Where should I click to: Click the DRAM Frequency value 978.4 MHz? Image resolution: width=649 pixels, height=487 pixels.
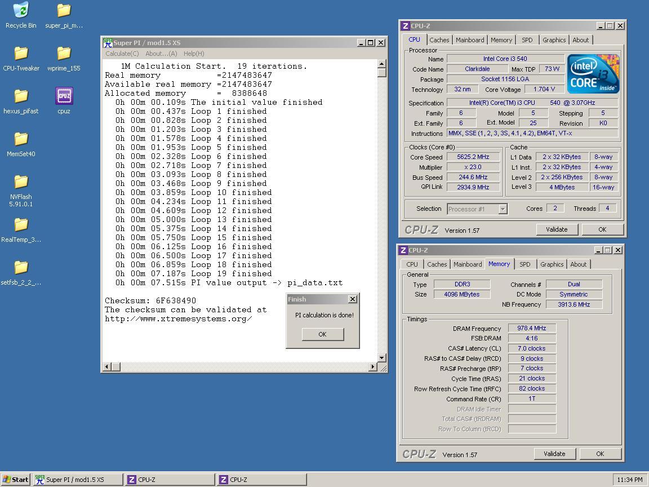[x=531, y=328]
